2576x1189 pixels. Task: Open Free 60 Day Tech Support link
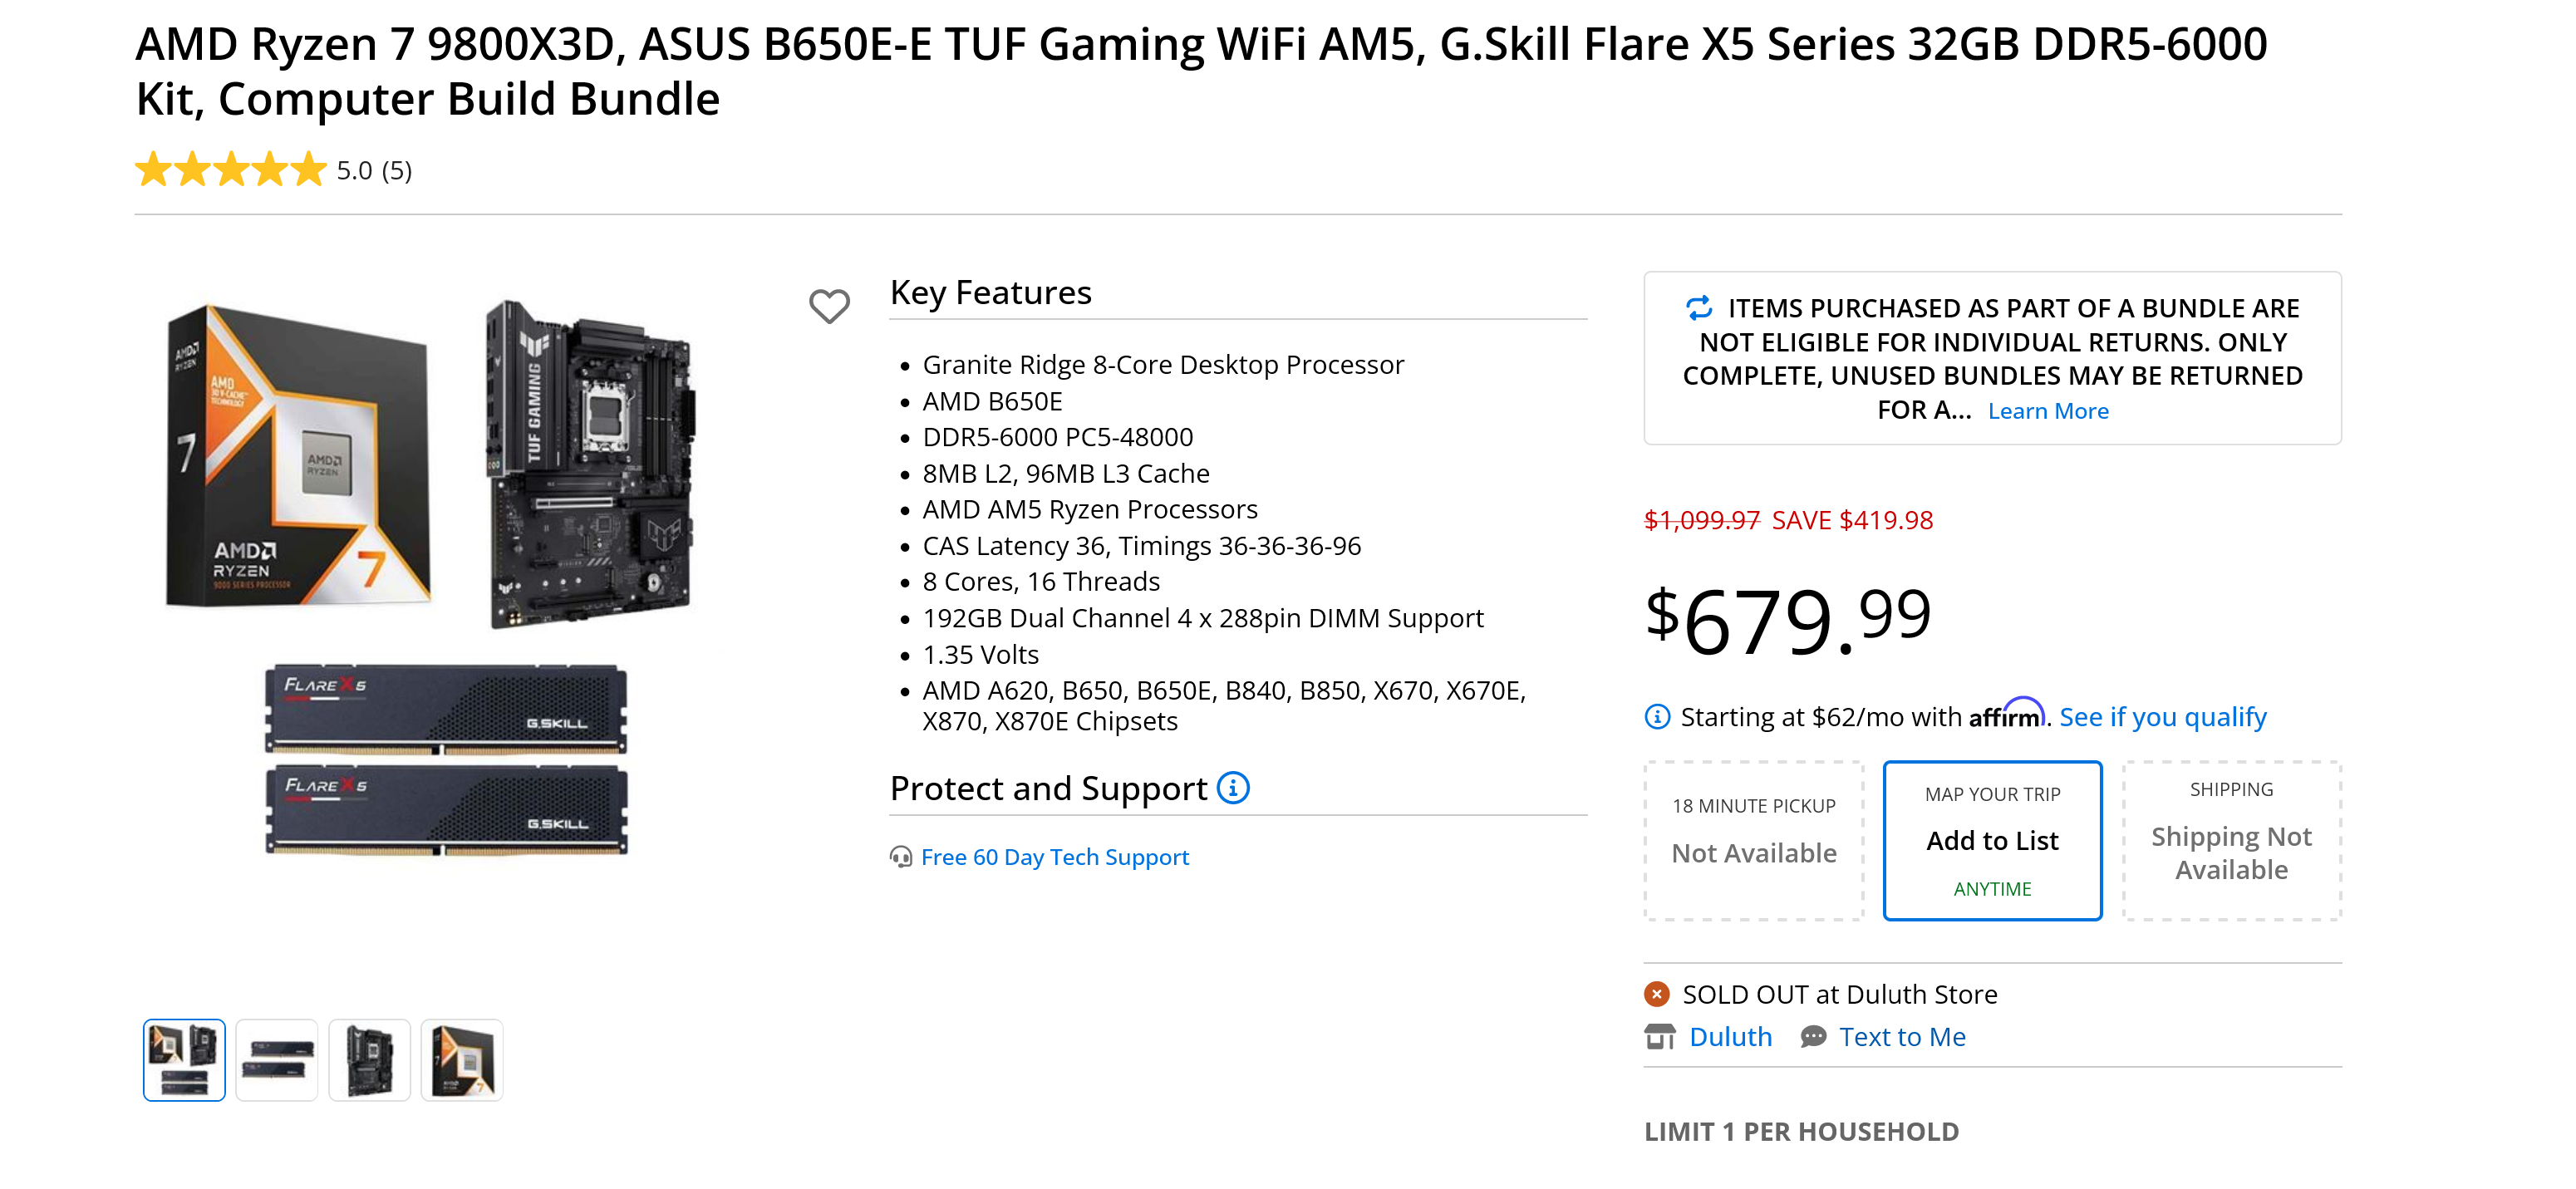pos(1054,858)
